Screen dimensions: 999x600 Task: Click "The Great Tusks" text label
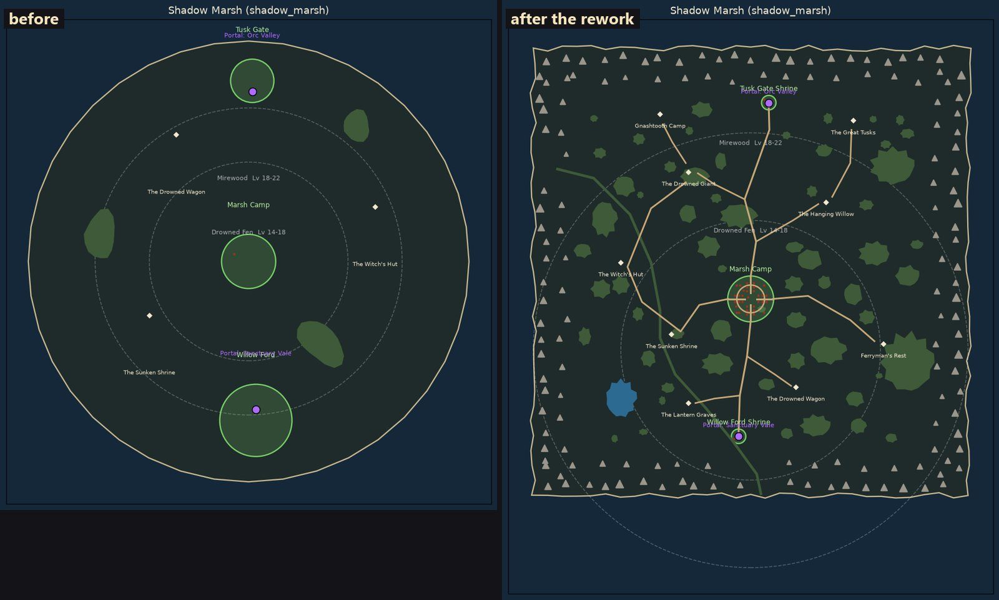click(x=853, y=132)
